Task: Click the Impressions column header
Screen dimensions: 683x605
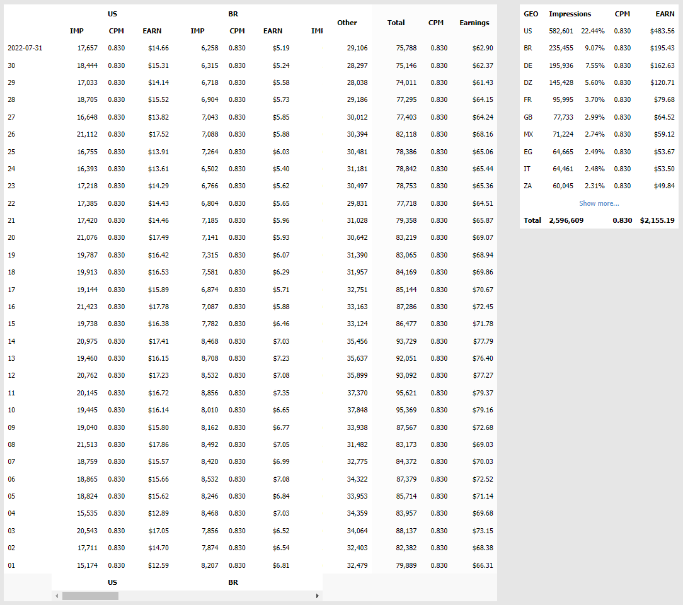Action: [570, 14]
